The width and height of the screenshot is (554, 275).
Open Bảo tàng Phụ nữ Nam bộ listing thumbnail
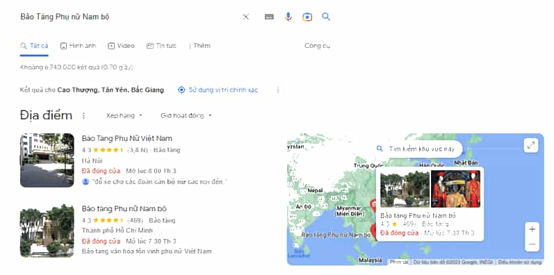tap(47, 231)
